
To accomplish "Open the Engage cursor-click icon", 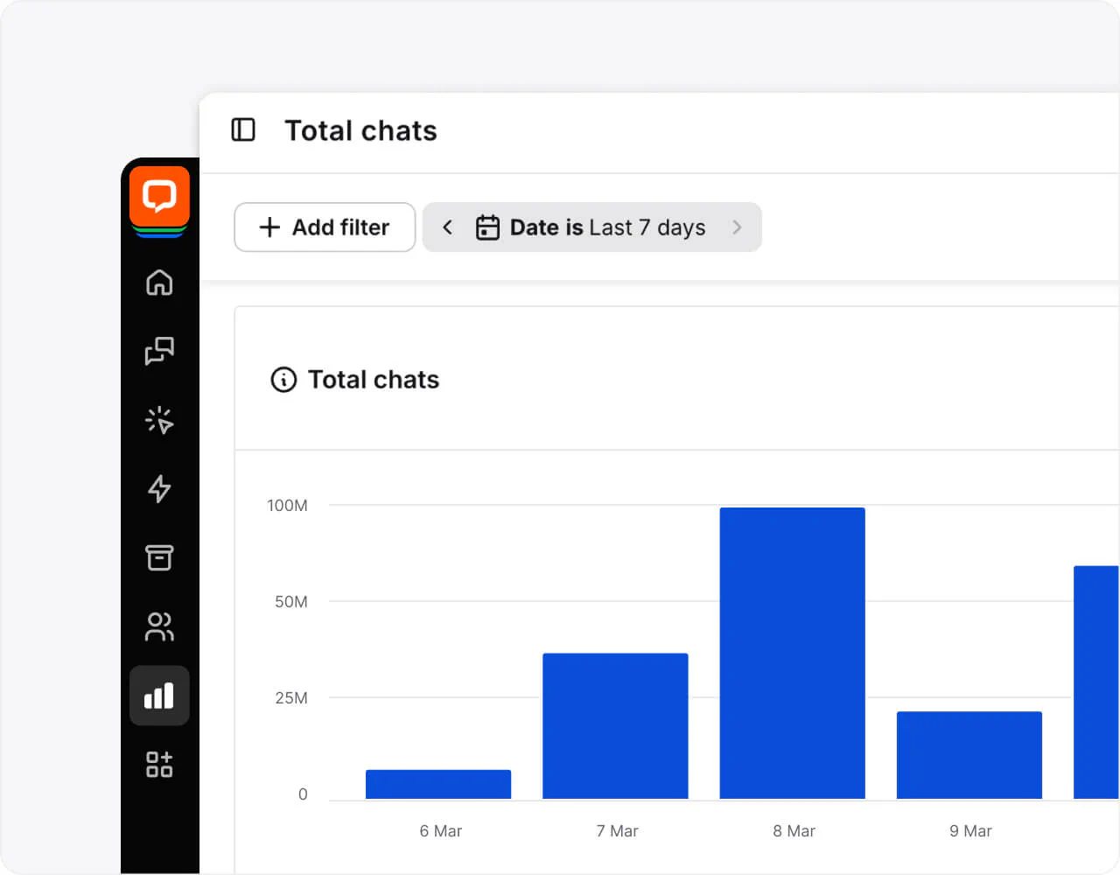I will tap(159, 420).
